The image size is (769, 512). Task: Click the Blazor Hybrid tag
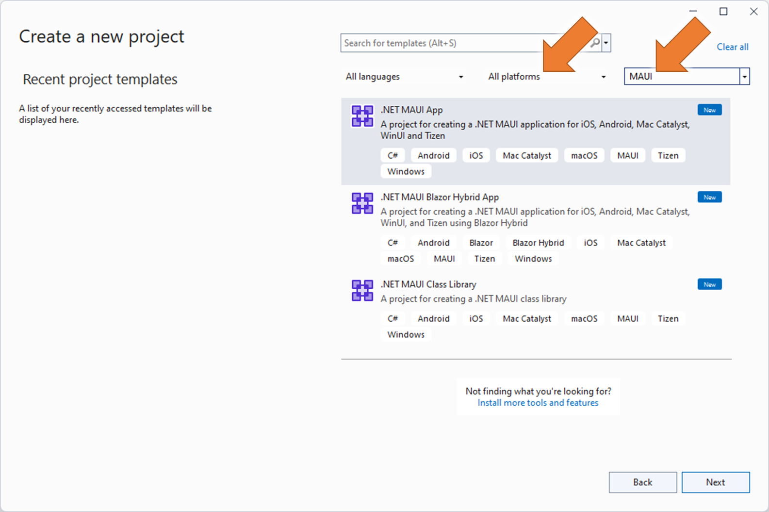(538, 243)
